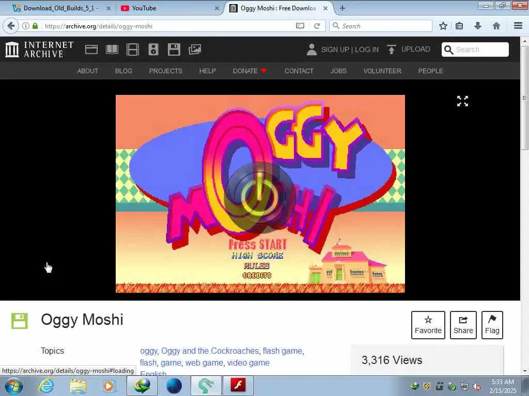Open the CONTACT menu item
Viewport: 529px width, 396px height.
299,71
